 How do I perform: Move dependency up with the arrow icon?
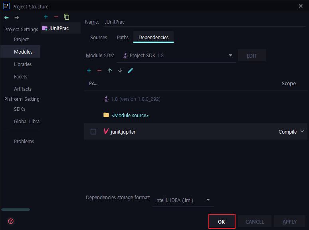click(x=110, y=70)
